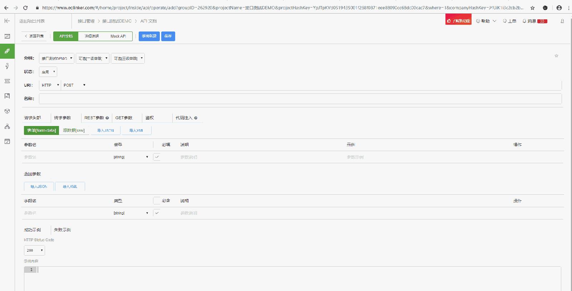Screen dimensions: 572x291
Task: Select the 请求参数 tab
Action: [x=63, y=118]
